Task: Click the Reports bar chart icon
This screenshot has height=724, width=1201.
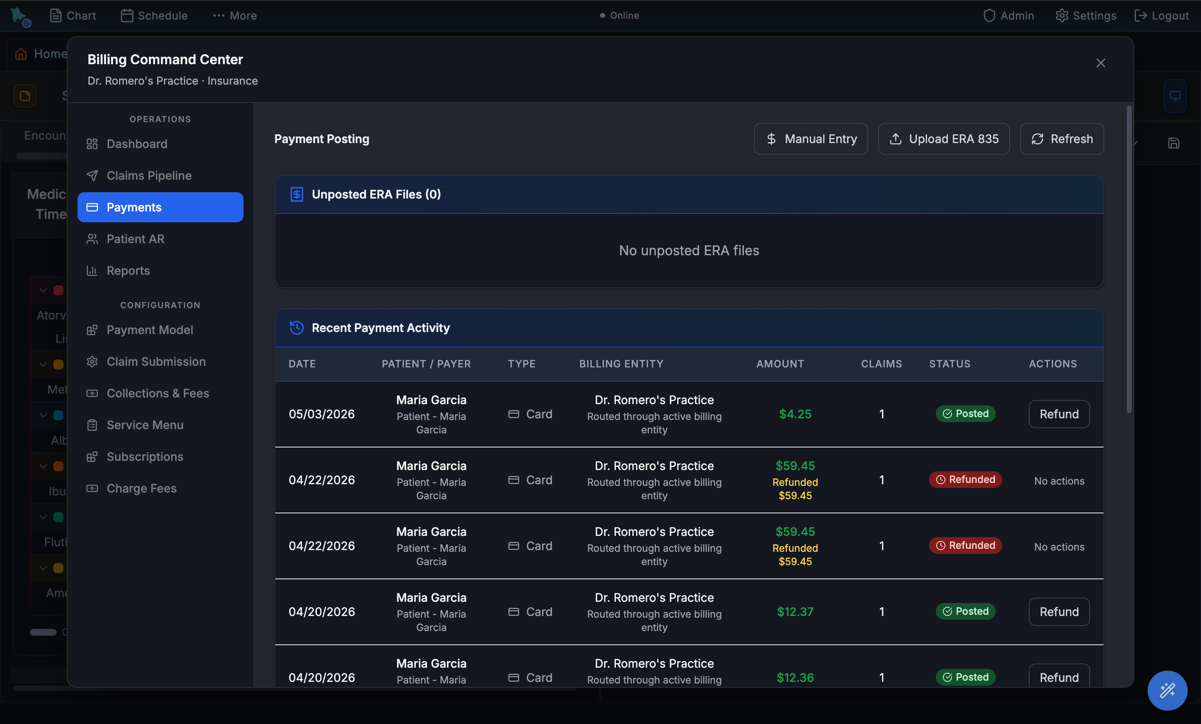Action: coord(92,271)
